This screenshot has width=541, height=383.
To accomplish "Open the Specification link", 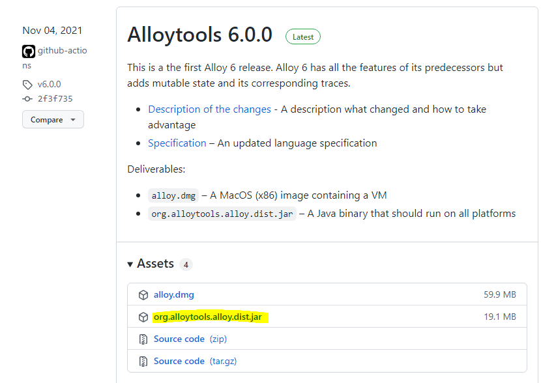I will [x=177, y=143].
